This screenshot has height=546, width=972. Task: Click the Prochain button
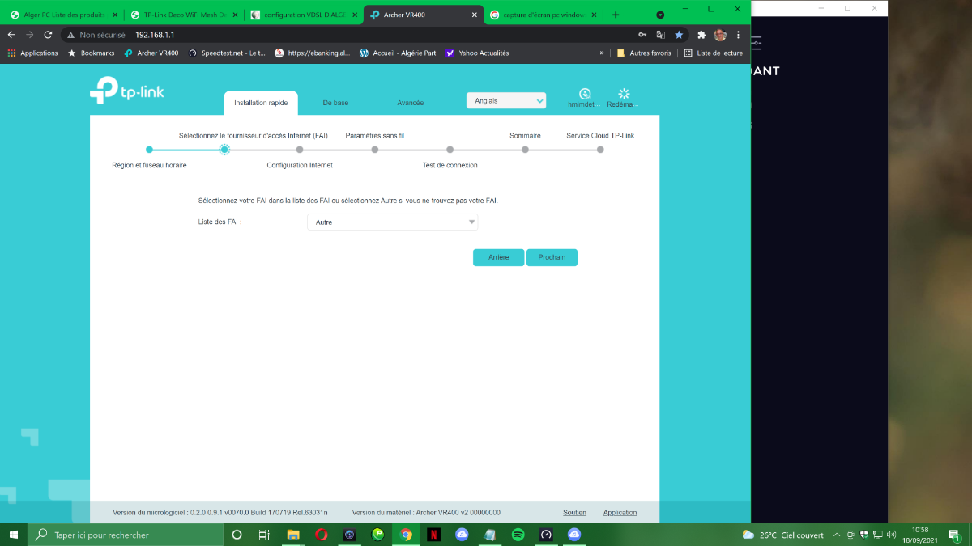(x=552, y=257)
